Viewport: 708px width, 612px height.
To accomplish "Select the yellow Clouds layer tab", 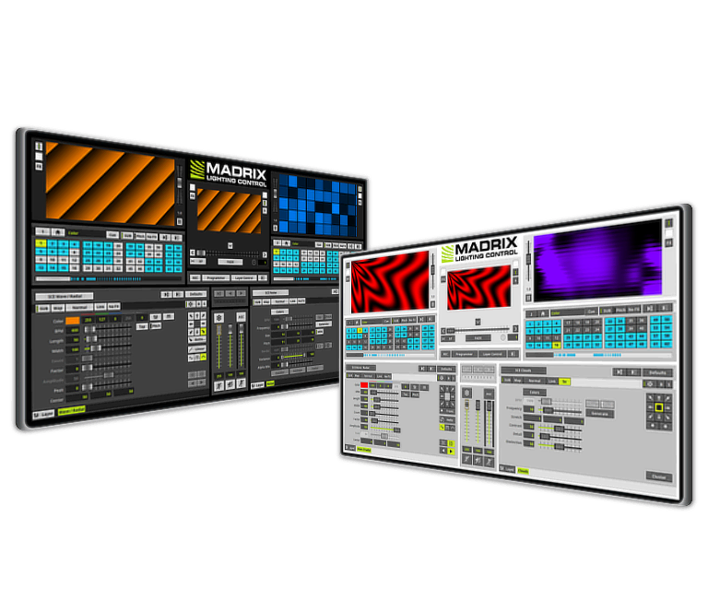I will (523, 470).
